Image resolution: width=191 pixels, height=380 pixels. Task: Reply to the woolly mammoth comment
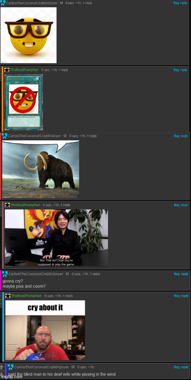[184, 136]
